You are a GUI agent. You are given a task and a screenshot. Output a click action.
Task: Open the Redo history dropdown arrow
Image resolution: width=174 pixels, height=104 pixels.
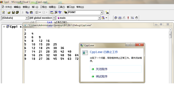(47, 12)
